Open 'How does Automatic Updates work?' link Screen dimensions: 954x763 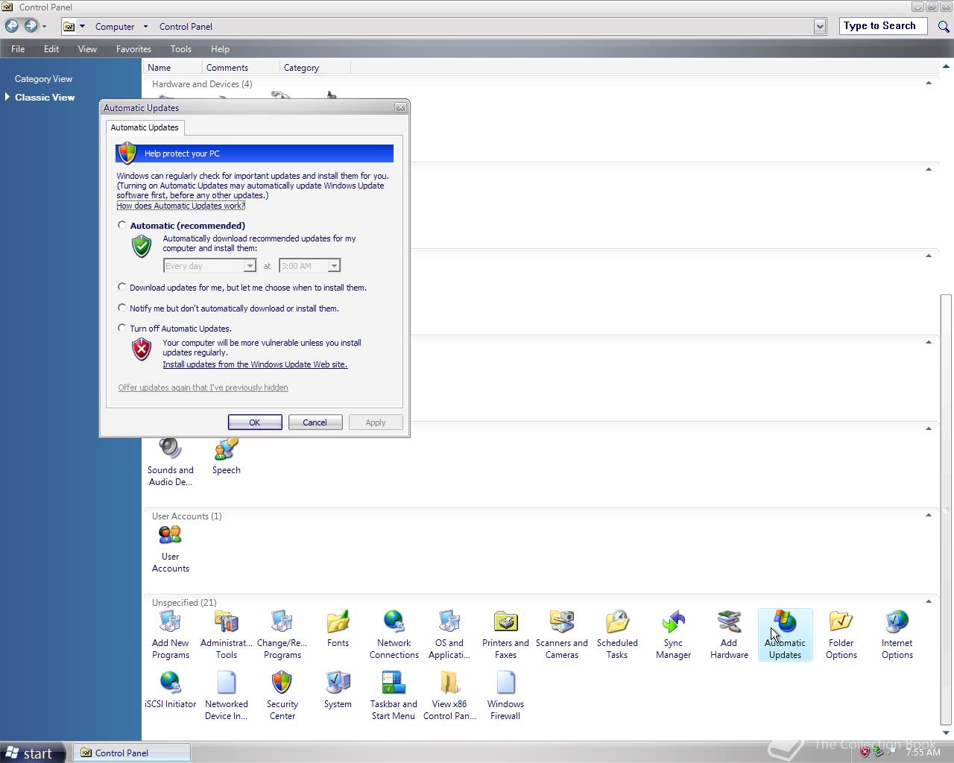coord(181,206)
